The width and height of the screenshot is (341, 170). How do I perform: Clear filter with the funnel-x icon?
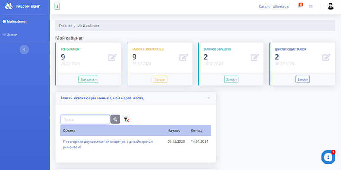coord(126,119)
